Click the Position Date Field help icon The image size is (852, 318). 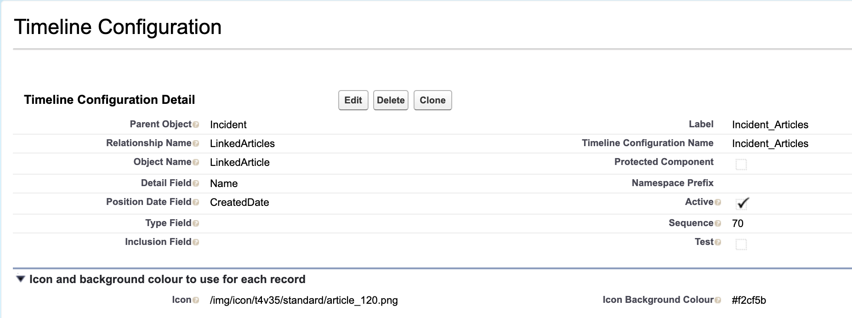tap(196, 202)
